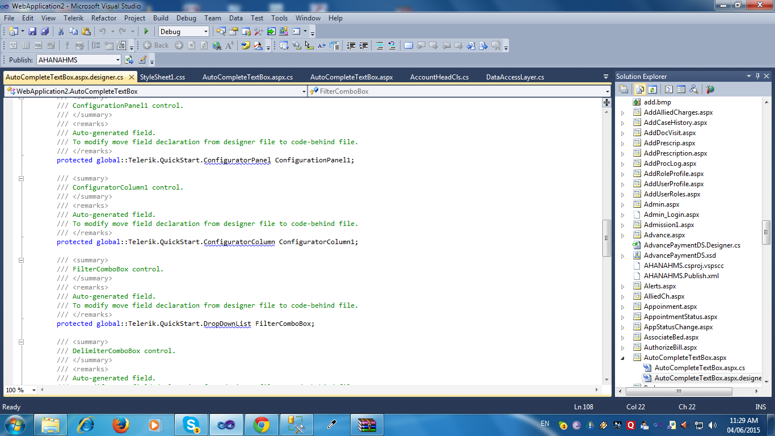The width and height of the screenshot is (775, 436).
Task: Select AHANAHMS.Publish.xml in Solution Explorer
Action: 681,276
